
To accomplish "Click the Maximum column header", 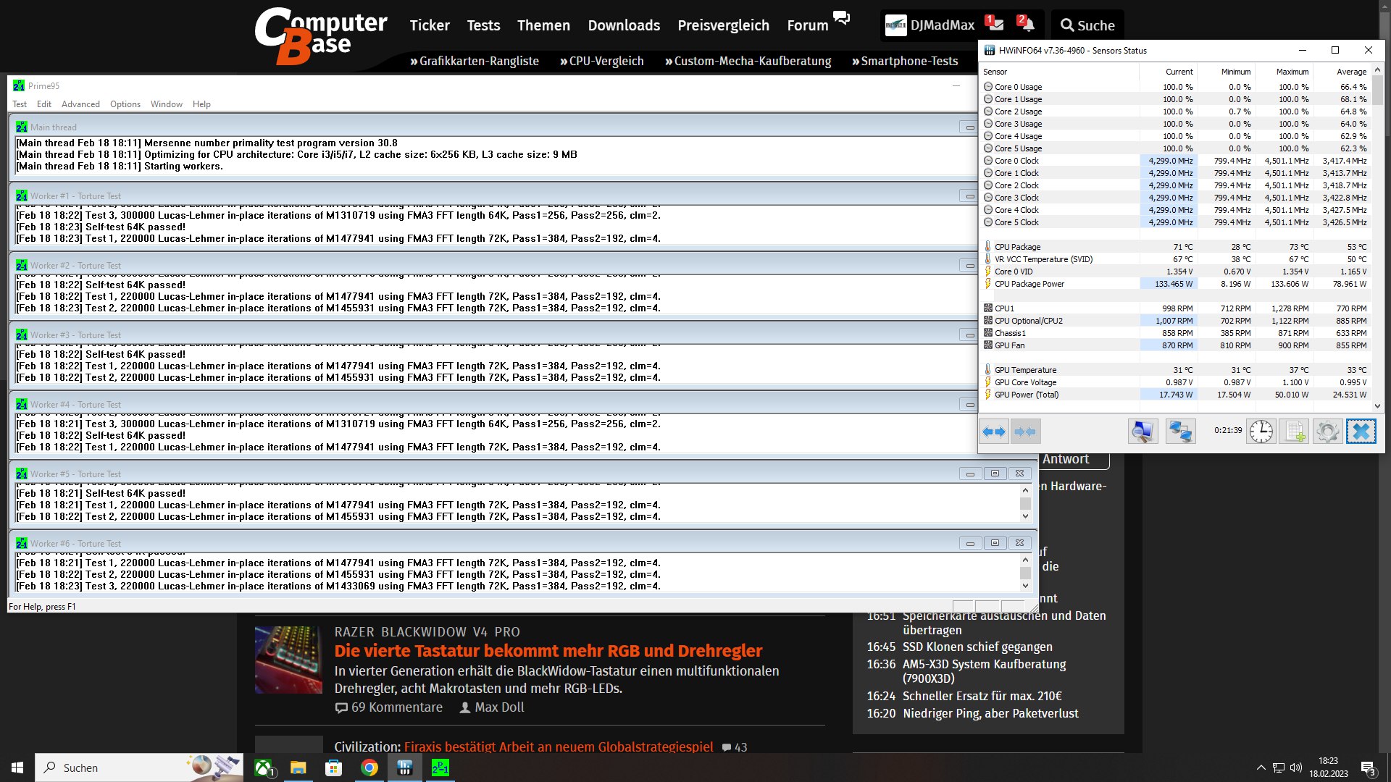I will point(1292,72).
